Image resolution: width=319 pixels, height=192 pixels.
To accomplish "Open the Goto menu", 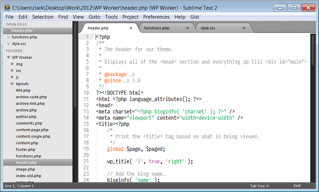I will (x=94, y=17).
